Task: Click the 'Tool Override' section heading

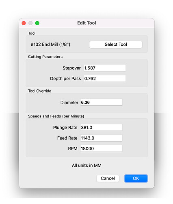Action: pos(40,91)
